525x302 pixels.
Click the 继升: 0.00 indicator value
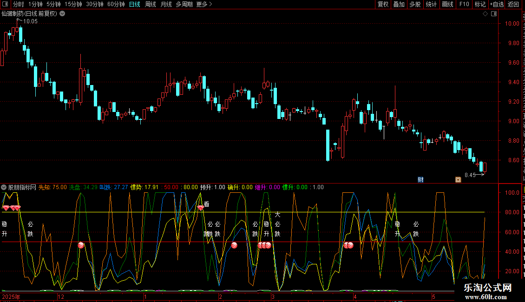coord(268,187)
